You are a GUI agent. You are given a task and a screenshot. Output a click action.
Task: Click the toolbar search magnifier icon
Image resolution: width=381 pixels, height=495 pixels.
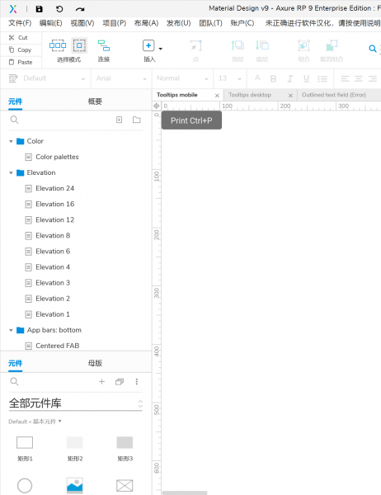point(373,49)
